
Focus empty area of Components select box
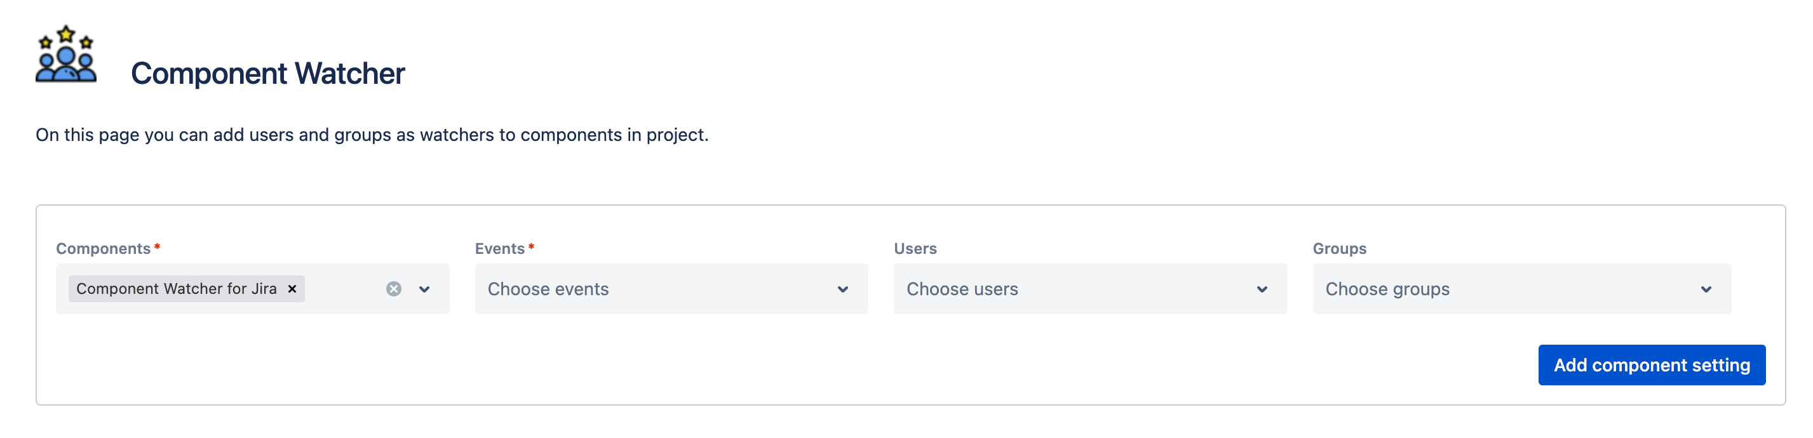click(344, 289)
